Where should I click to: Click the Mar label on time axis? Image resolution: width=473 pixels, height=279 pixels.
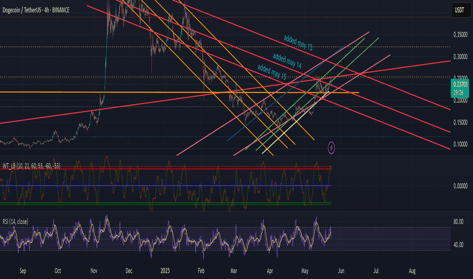point(233,271)
